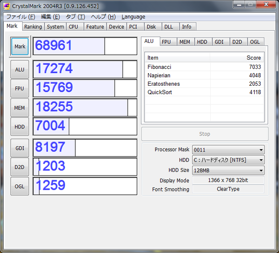
Task: Switch to the Info tab
Action: coord(188,27)
